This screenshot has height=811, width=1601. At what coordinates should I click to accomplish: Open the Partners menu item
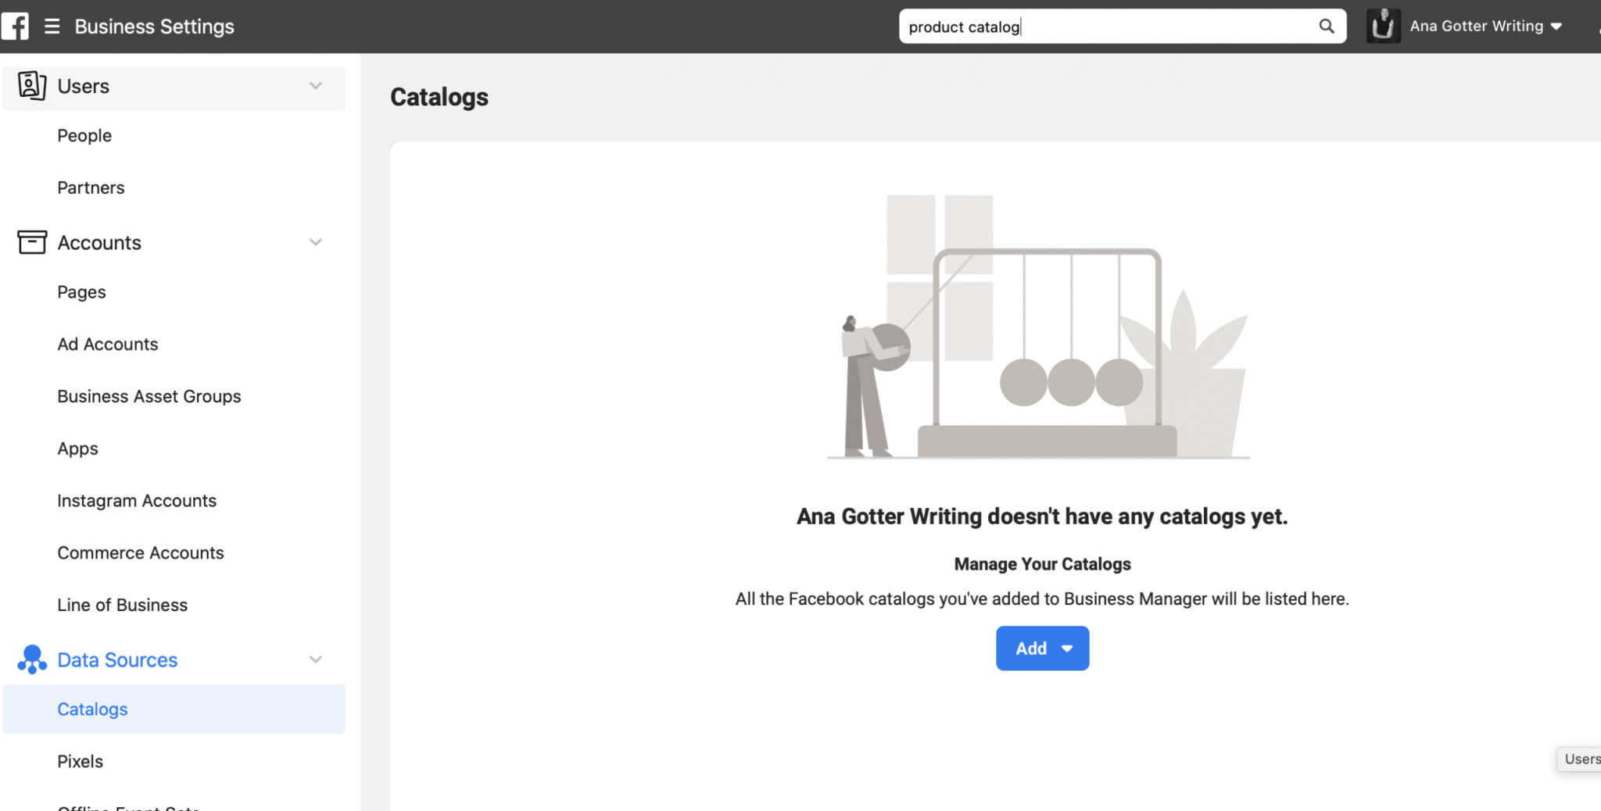tap(91, 188)
